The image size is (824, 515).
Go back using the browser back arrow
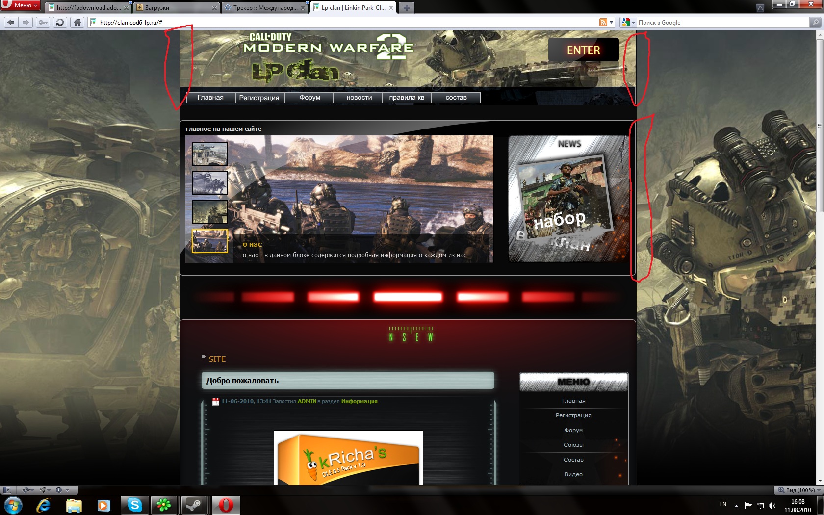click(x=11, y=22)
